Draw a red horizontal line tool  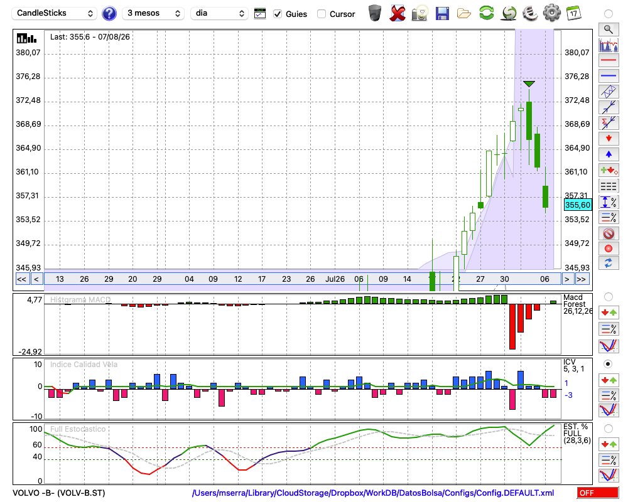pyautogui.click(x=609, y=60)
